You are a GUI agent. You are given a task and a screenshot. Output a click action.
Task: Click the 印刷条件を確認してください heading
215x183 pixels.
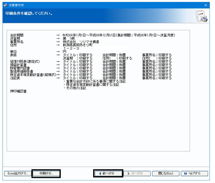29,13
